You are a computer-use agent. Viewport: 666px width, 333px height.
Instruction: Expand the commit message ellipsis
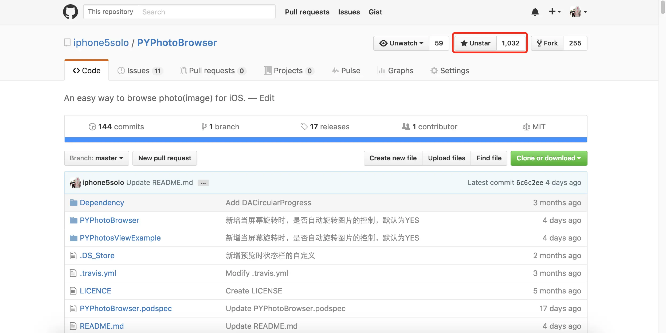click(203, 183)
